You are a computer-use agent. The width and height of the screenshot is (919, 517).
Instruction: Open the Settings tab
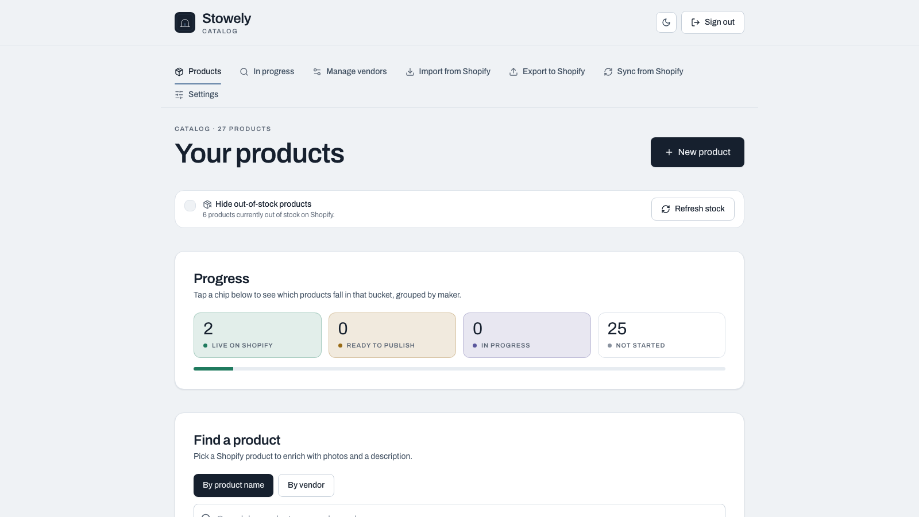(196, 95)
